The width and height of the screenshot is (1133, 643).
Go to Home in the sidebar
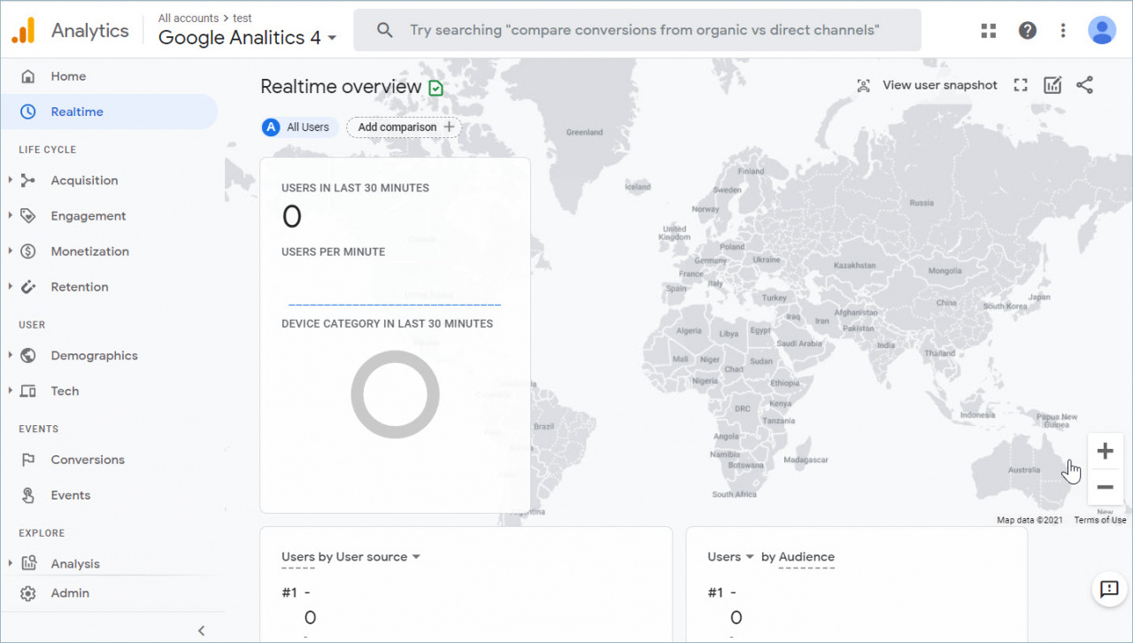pos(68,76)
